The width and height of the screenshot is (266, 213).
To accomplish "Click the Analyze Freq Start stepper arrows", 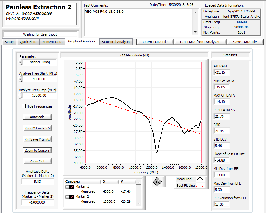I will tap(21, 79).
